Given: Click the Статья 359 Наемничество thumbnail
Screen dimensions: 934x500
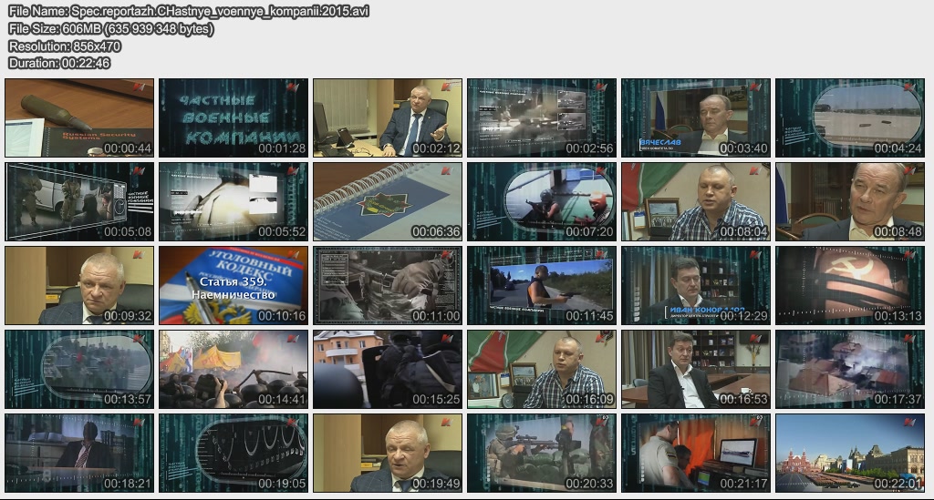Looking at the screenshot, I should tap(233, 285).
